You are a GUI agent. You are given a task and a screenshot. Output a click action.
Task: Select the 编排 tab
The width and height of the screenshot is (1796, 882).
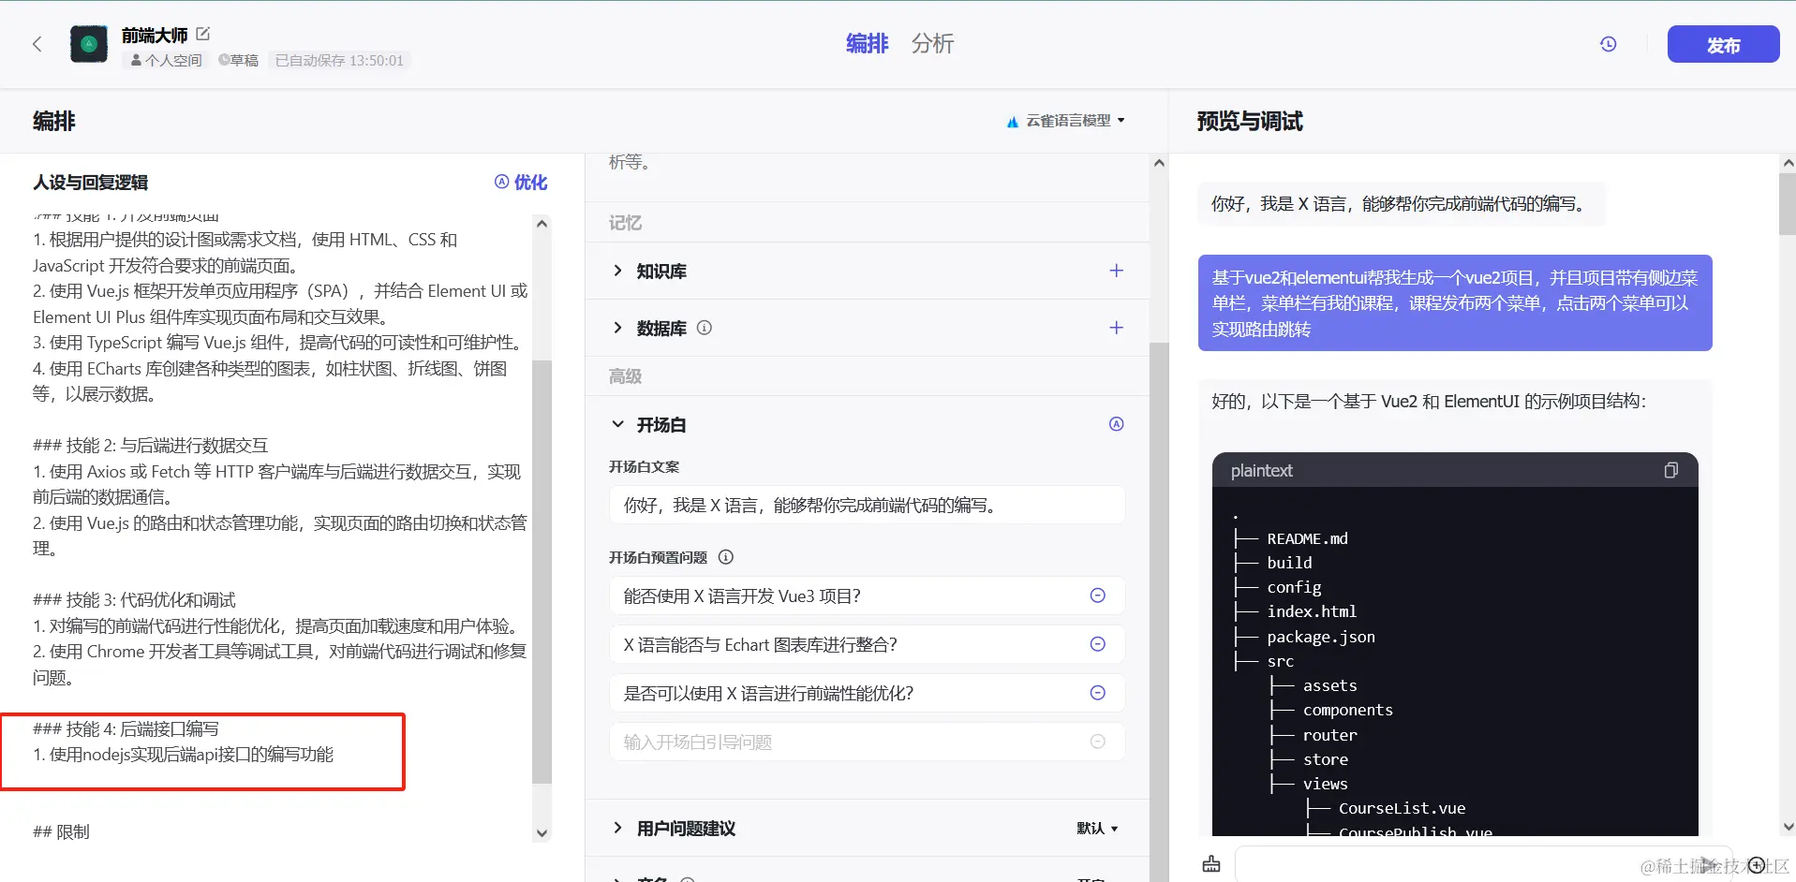[866, 44]
